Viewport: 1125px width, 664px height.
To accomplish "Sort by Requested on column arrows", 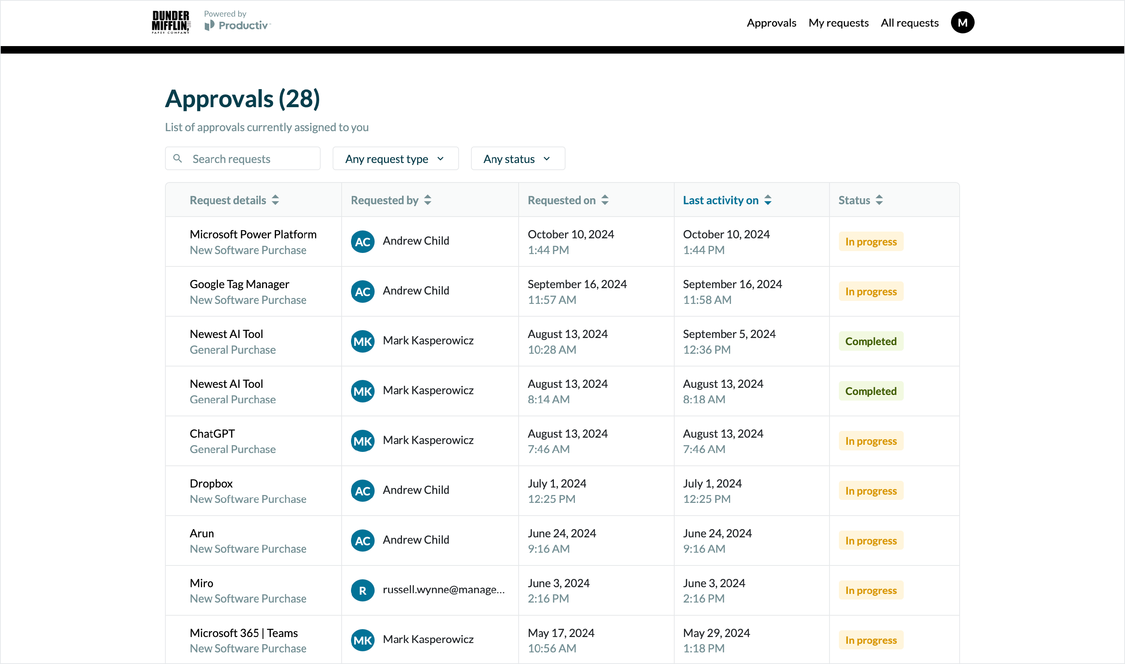I will (605, 200).
